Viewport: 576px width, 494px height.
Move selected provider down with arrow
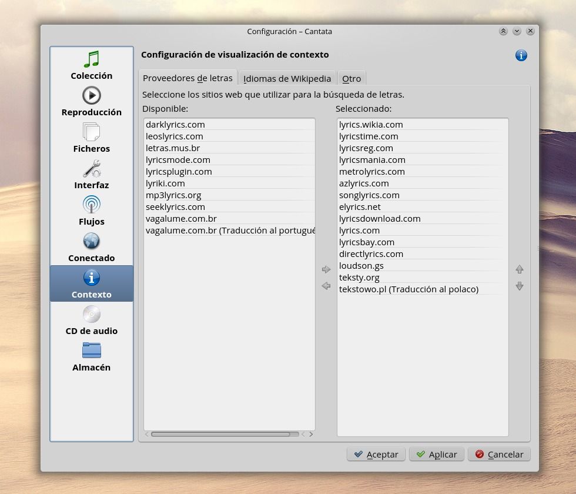(520, 286)
